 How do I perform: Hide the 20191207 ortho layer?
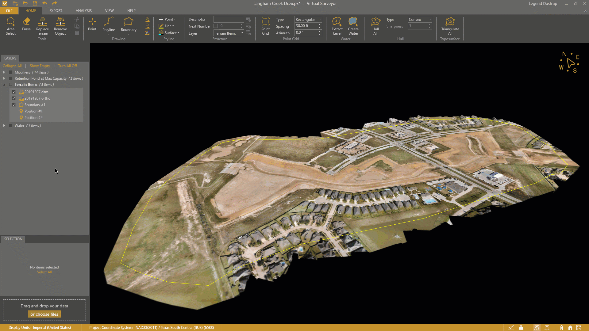[x=14, y=98]
